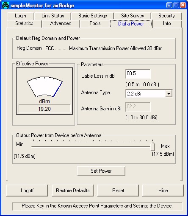Click the simpleMonitor app icon in title bar

[x=6, y=5]
